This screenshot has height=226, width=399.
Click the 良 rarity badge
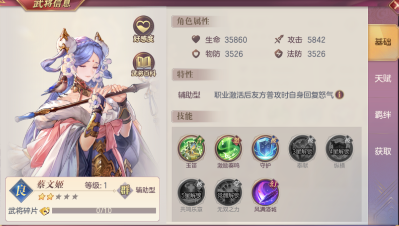click(21, 190)
